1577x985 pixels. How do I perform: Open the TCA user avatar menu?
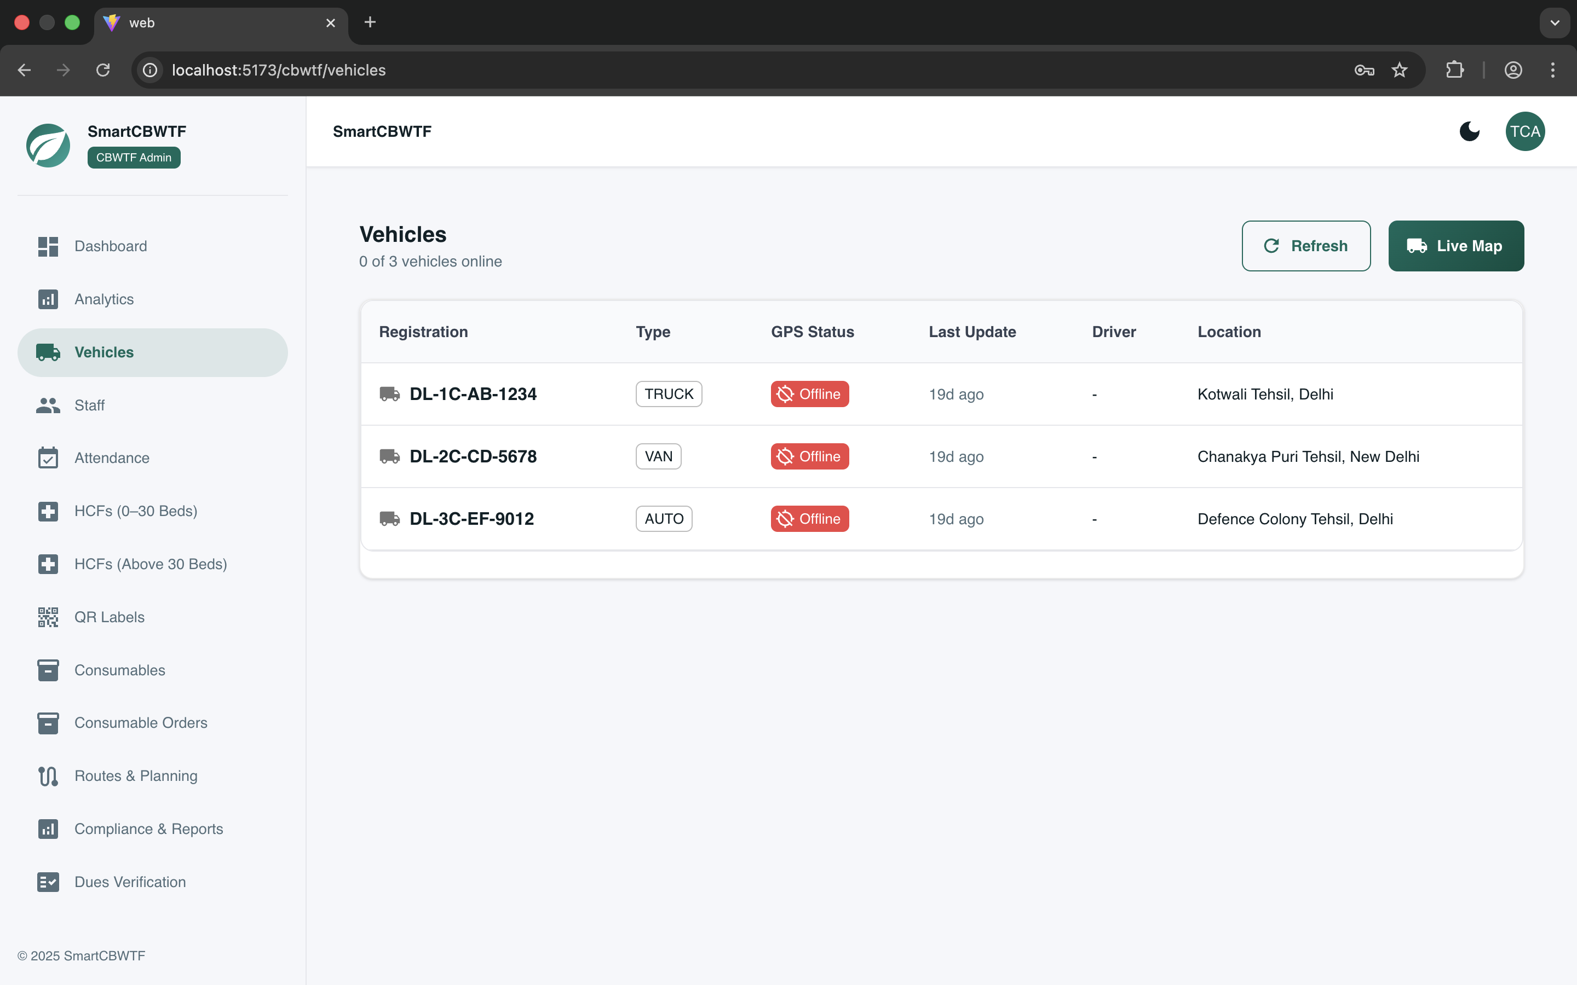[x=1524, y=131]
